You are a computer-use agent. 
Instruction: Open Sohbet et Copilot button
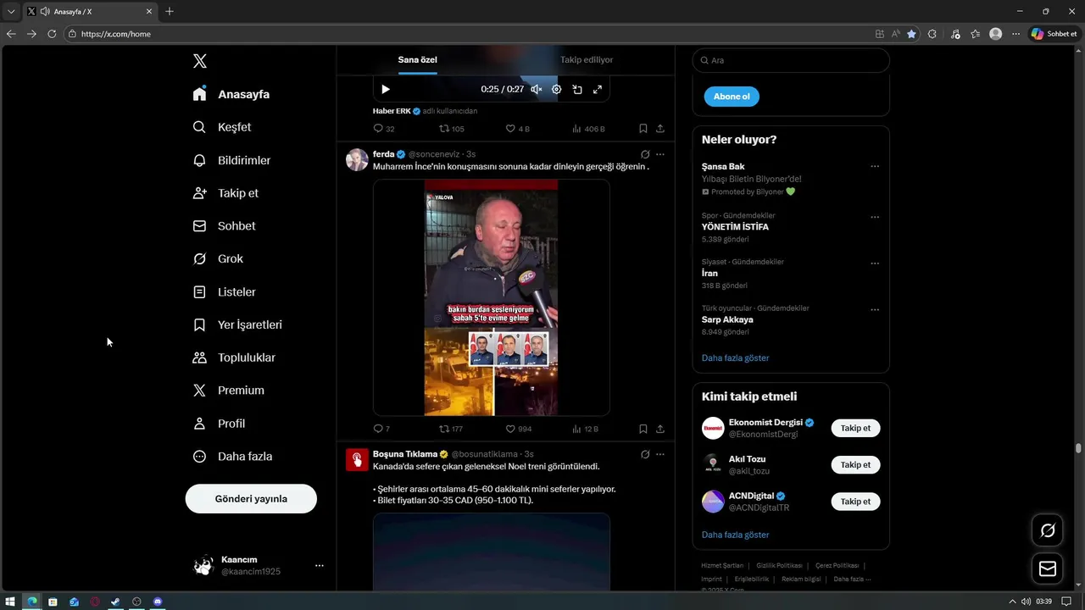click(1054, 34)
